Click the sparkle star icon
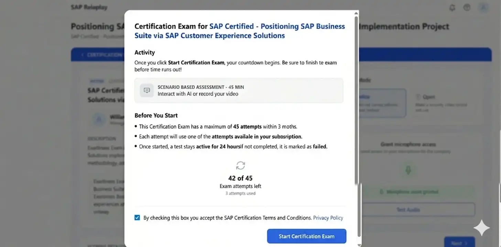 [x=481, y=228]
